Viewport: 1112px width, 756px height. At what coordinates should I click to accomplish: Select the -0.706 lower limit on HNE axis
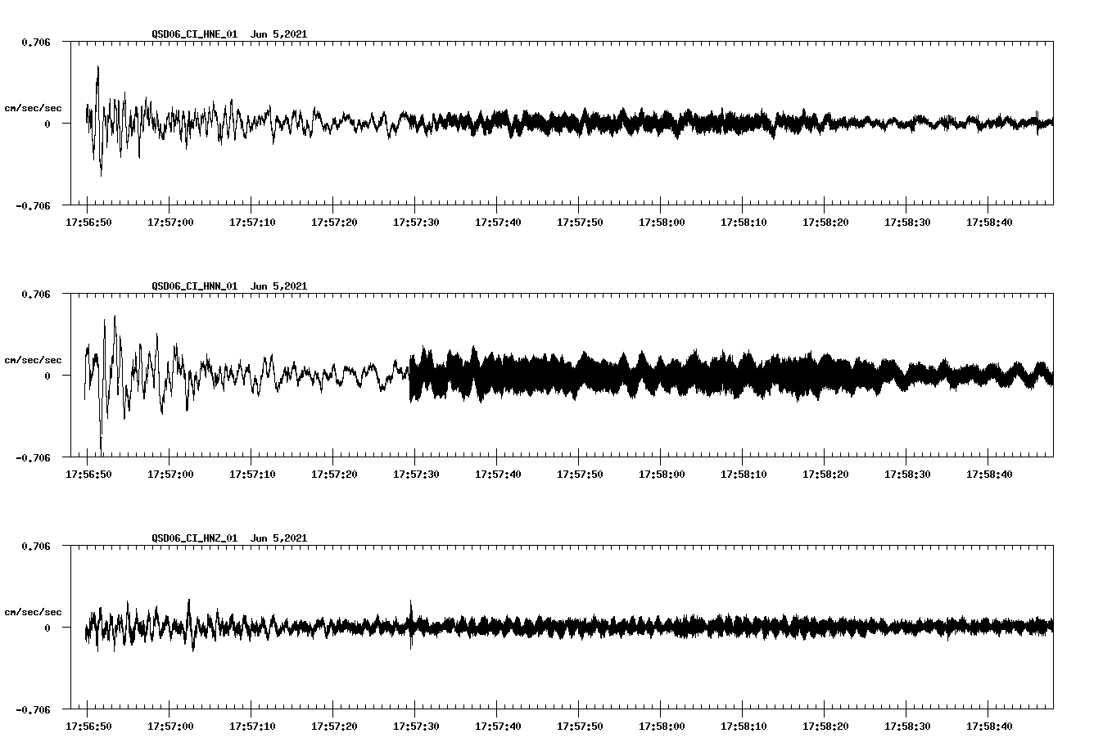[33, 205]
